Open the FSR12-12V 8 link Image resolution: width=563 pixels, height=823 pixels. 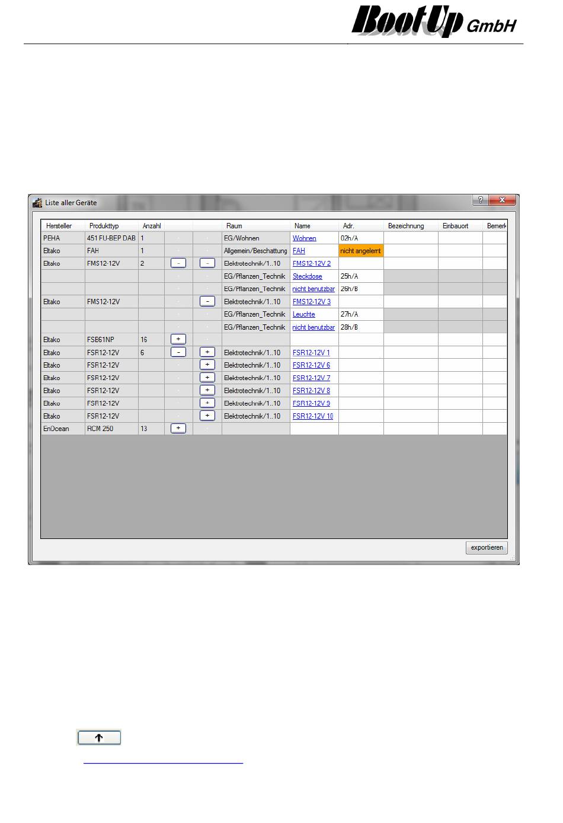pyautogui.click(x=311, y=391)
